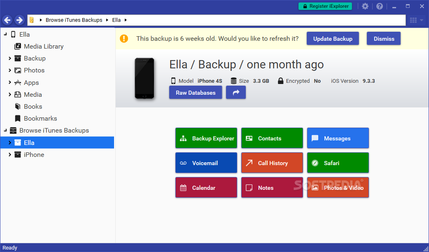This screenshot has height=252, width=429.
Task: Click the share arrow button
Action: pyautogui.click(x=236, y=93)
